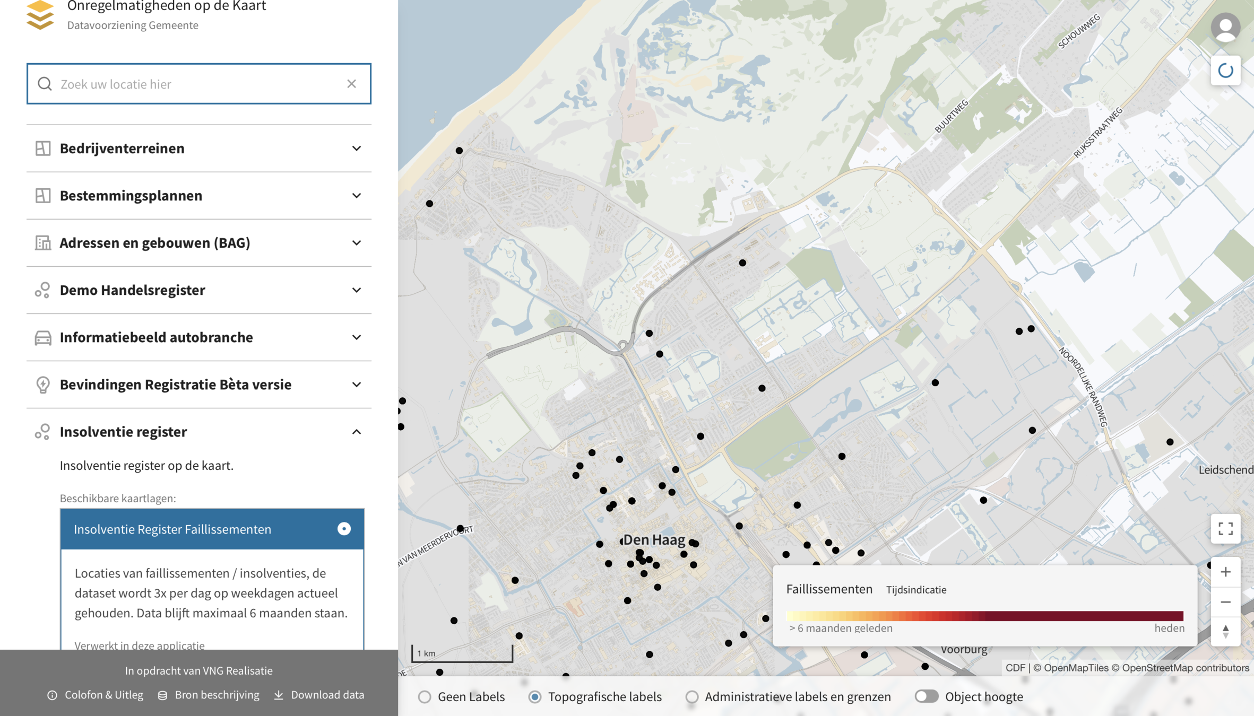Clear the search field with X icon

(x=351, y=84)
